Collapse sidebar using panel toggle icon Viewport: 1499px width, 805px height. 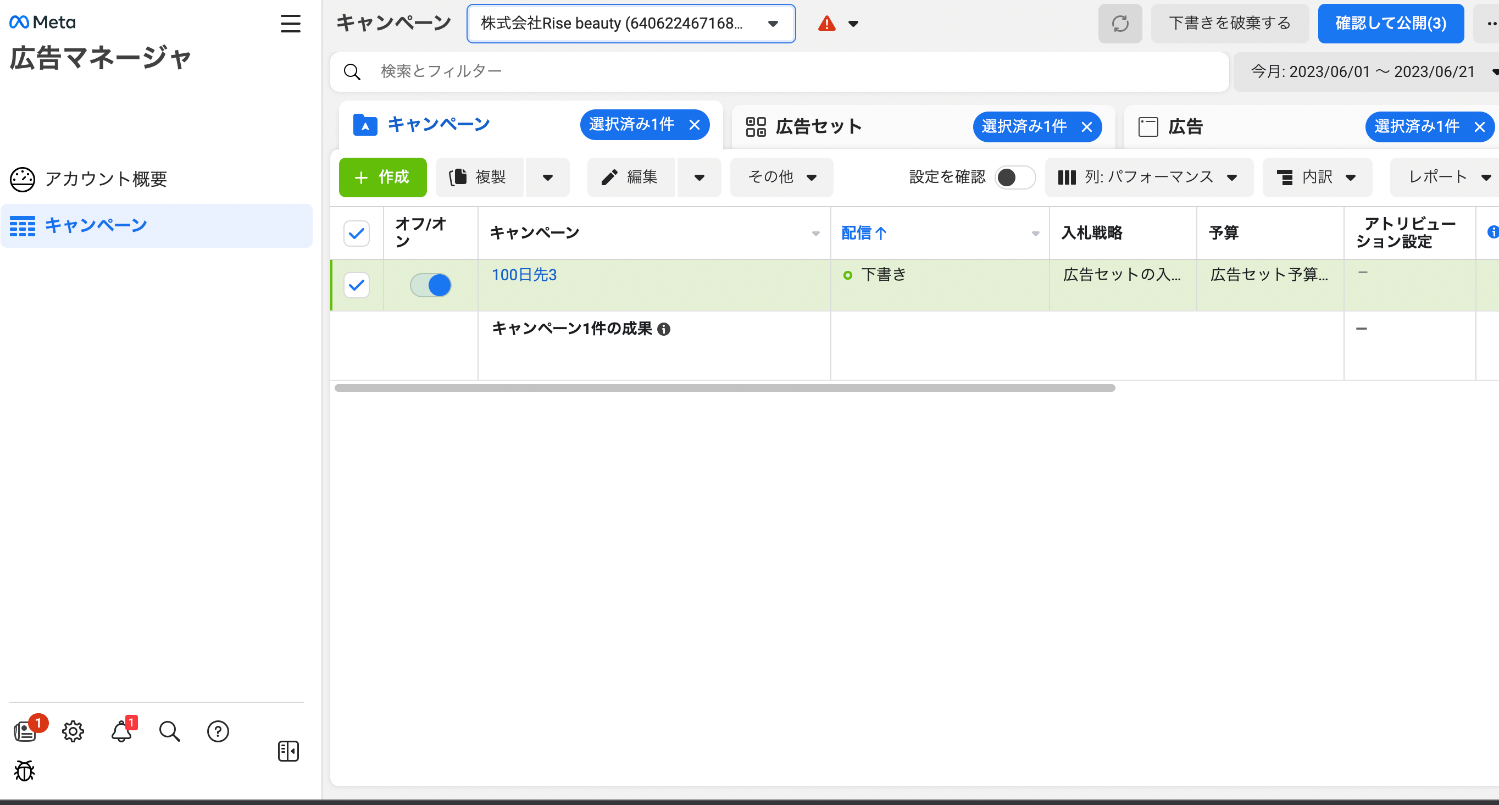click(288, 751)
